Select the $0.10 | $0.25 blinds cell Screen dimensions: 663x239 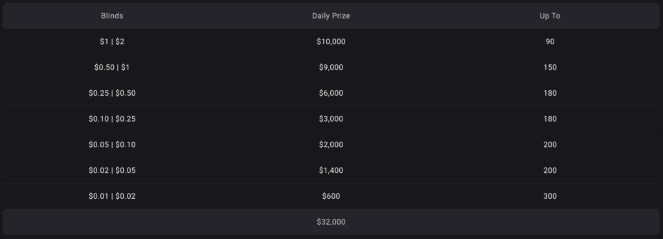coord(112,119)
